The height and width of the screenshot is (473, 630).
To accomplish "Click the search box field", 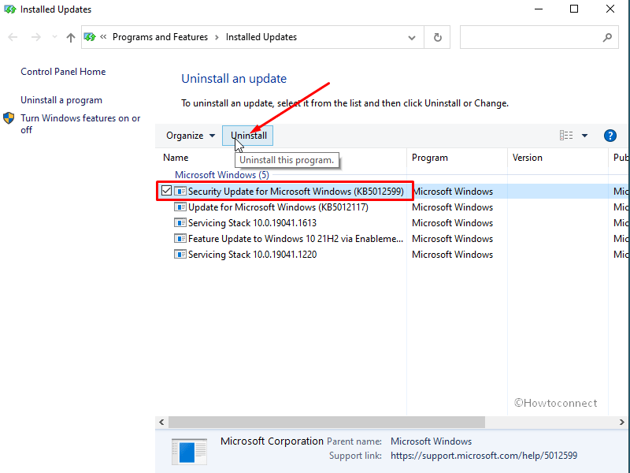I will (x=539, y=37).
